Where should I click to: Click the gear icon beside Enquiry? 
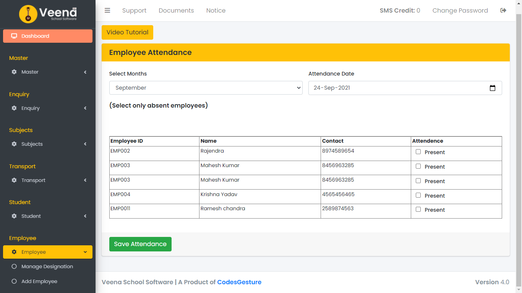14,108
